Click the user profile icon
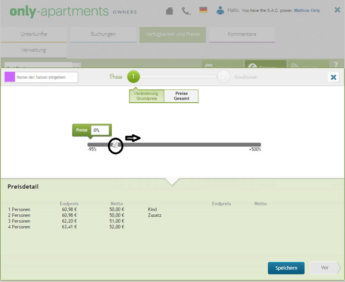Screen dimensions: 345x282 220,11
